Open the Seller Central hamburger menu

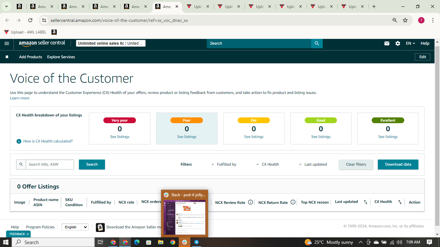coord(7,43)
